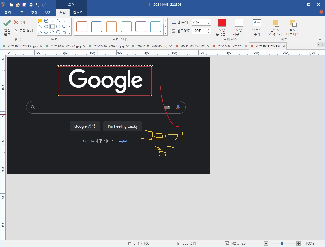This screenshot has width=325, height=247.
Task: Pick the speech bubble shape tool
Action: click(x=64, y=26)
